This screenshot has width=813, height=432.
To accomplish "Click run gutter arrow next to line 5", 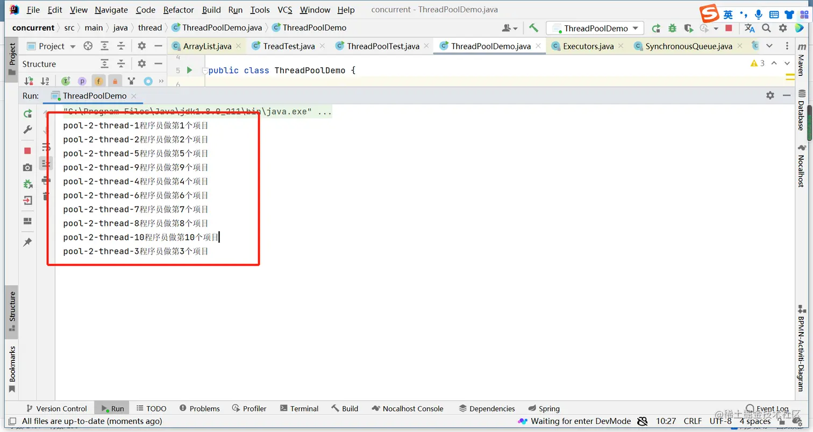I will coord(189,70).
